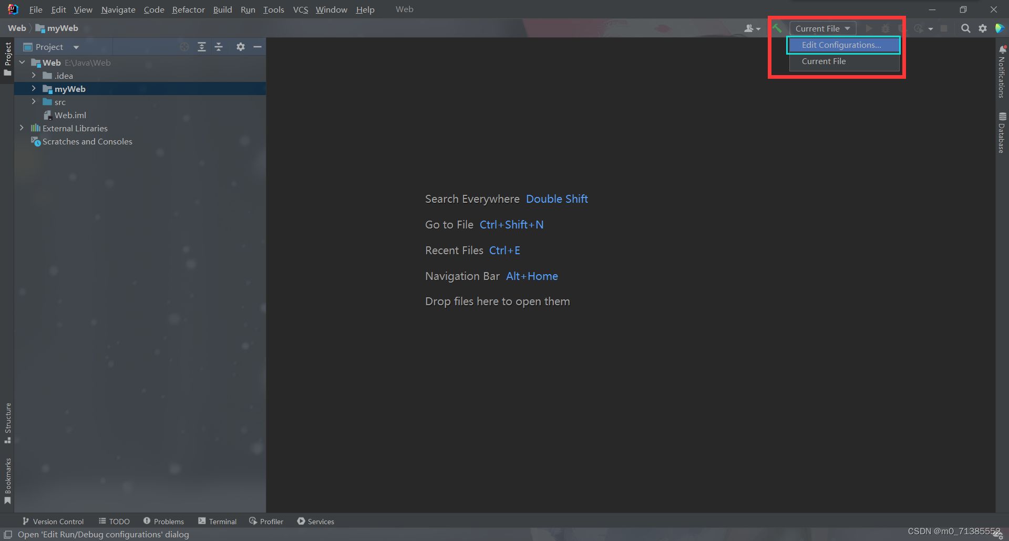Open Project panel options gear
This screenshot has height=541, width=1009.
coord(240,47)
